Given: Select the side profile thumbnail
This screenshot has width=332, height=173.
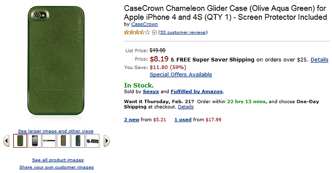Looking at the screenshot, I should [x=49, y=141].
